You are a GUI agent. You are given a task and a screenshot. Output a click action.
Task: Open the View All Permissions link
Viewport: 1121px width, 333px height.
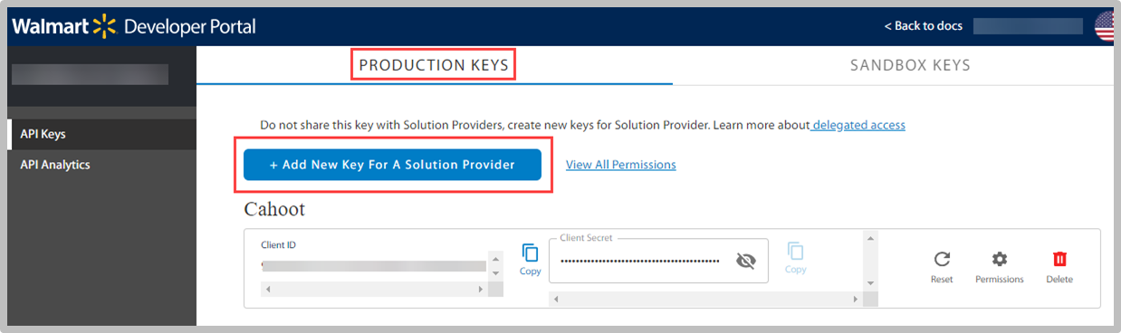(x=621, y=165)
